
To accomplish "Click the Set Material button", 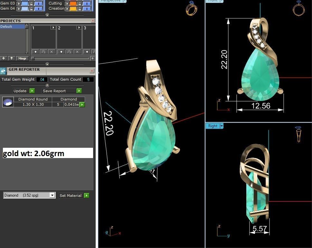I will [71, 195].
